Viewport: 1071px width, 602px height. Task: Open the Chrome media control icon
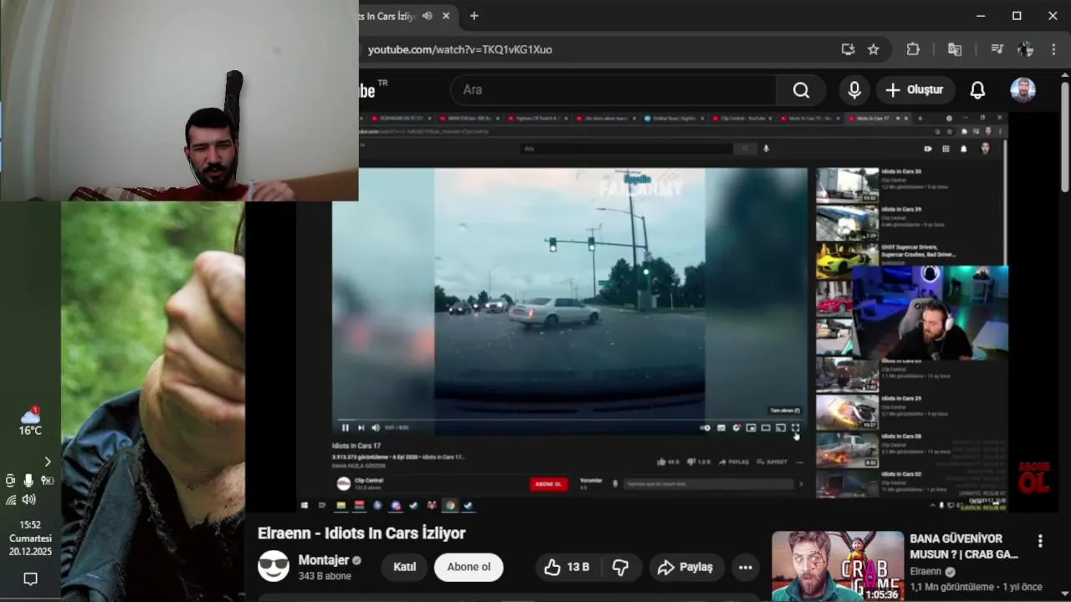[997, 49]
